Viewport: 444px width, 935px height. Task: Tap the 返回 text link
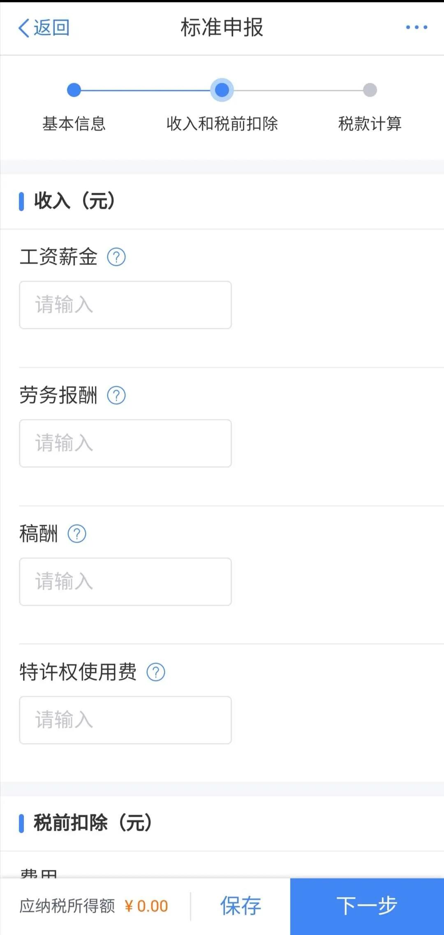point(52,28)
